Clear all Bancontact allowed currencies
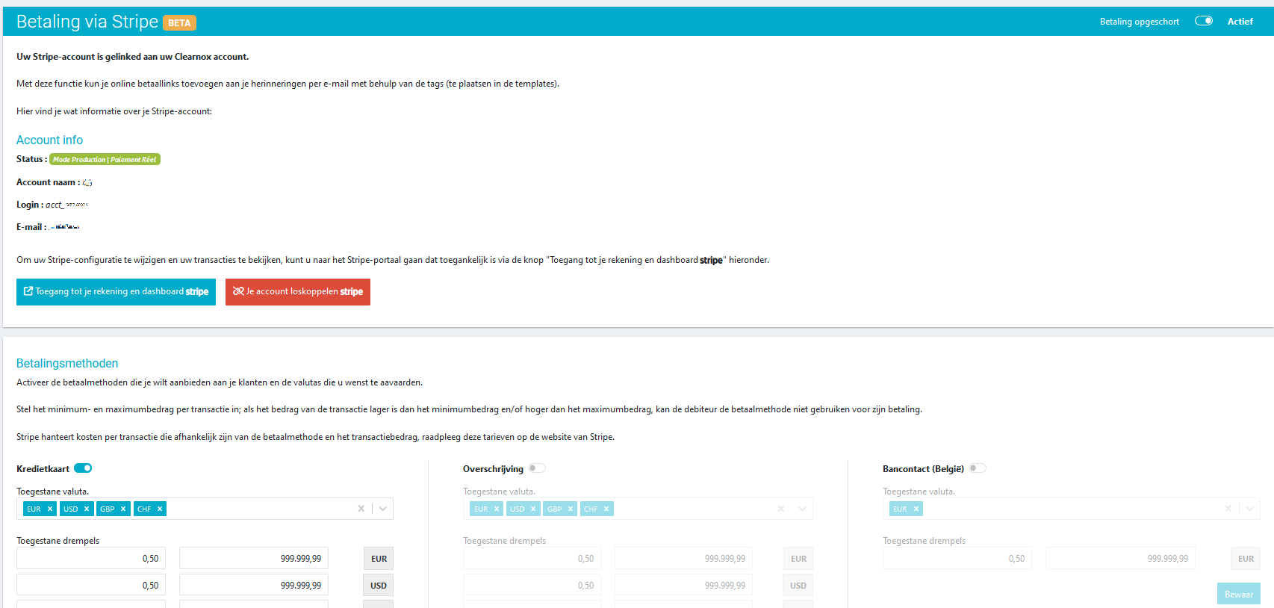Viewport: 1274px width, 608px height. (x=1228, y=509)
